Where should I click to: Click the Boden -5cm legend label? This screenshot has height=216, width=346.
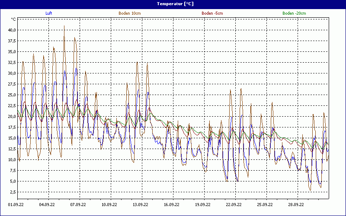[212, 13]
